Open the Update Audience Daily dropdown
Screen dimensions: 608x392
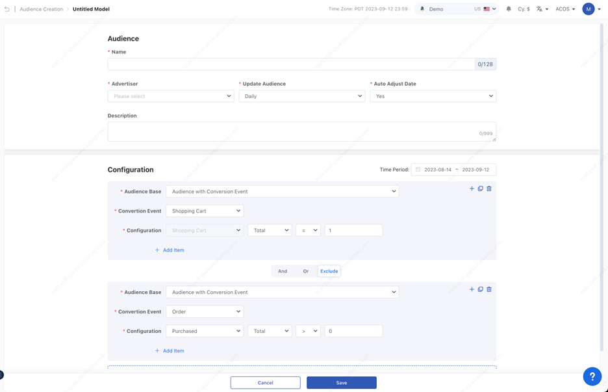[301, 96]
